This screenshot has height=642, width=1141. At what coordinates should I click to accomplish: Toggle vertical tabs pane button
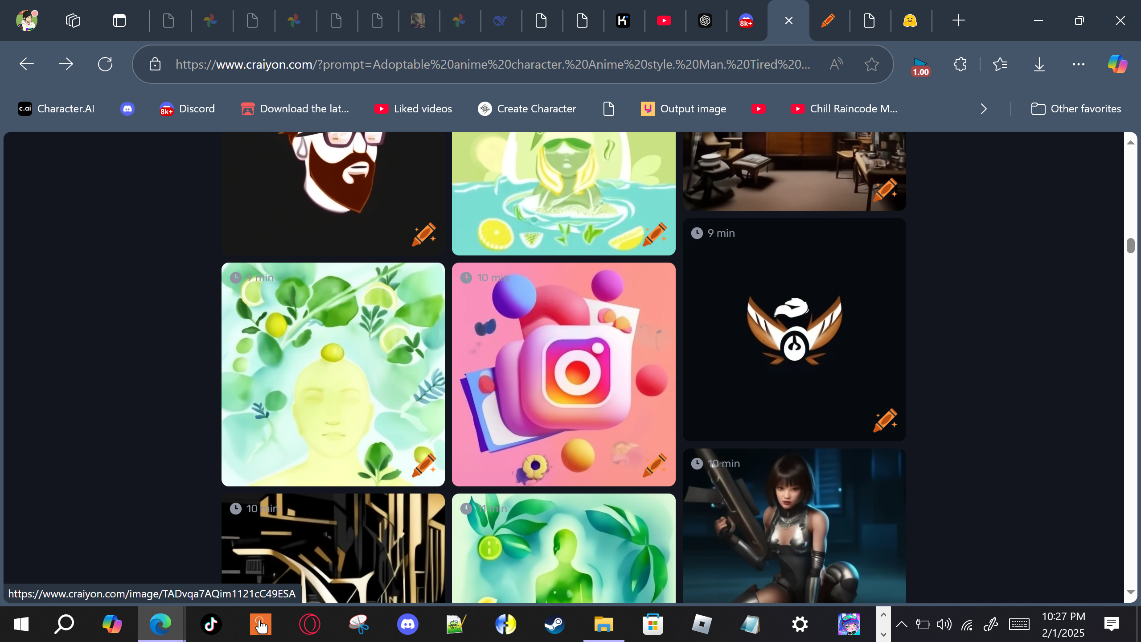pyautogui.click(x=119, y=21)
